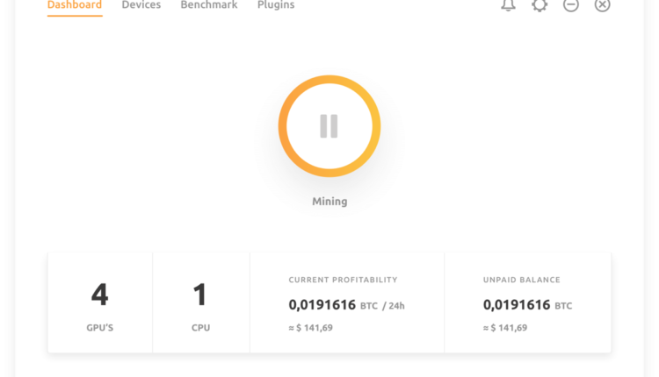
Task: Click the number 1 CPU count
Action: (x=200, y=295)
